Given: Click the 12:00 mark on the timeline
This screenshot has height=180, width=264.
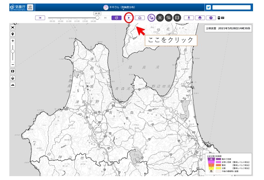Looking at the screenshot, I should (x=77, y=21).
